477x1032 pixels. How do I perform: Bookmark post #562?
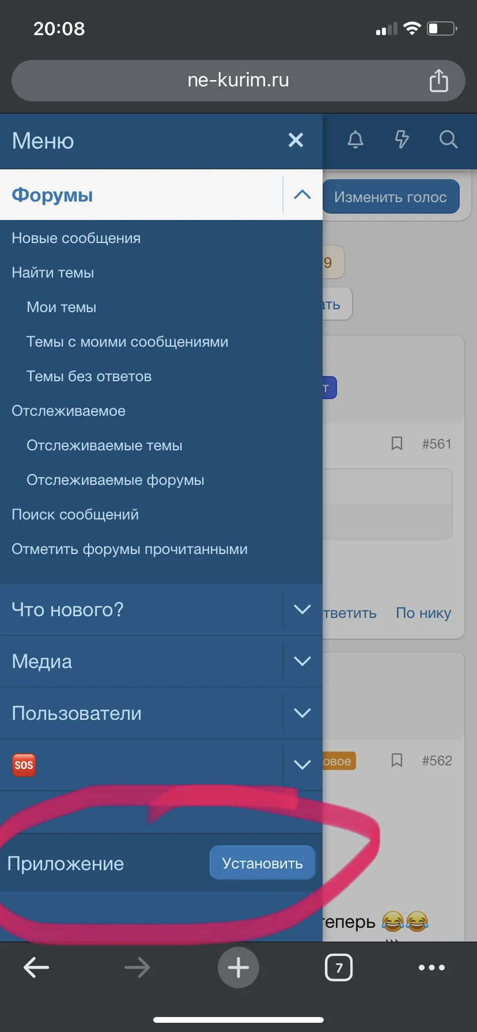(x=397, y=760)
